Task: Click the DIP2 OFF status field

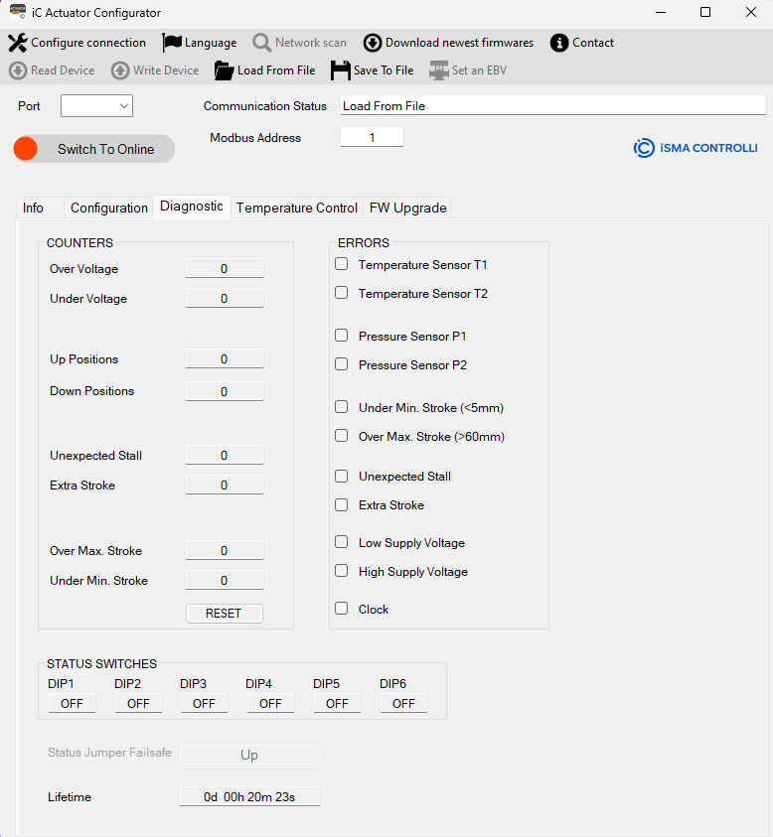Action: tap(138, 704)
